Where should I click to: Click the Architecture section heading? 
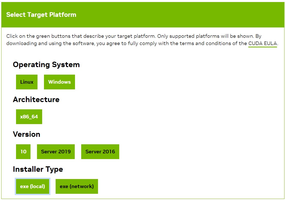click(x=36, y=99)
